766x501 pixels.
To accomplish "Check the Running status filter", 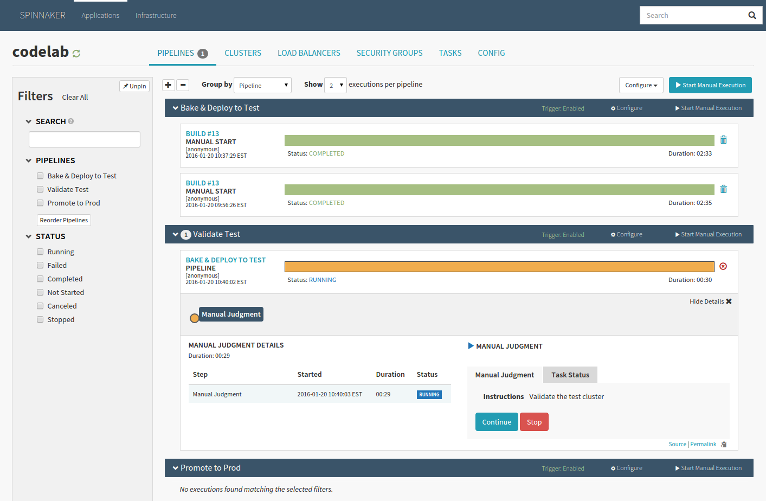I will pos(40,252).
